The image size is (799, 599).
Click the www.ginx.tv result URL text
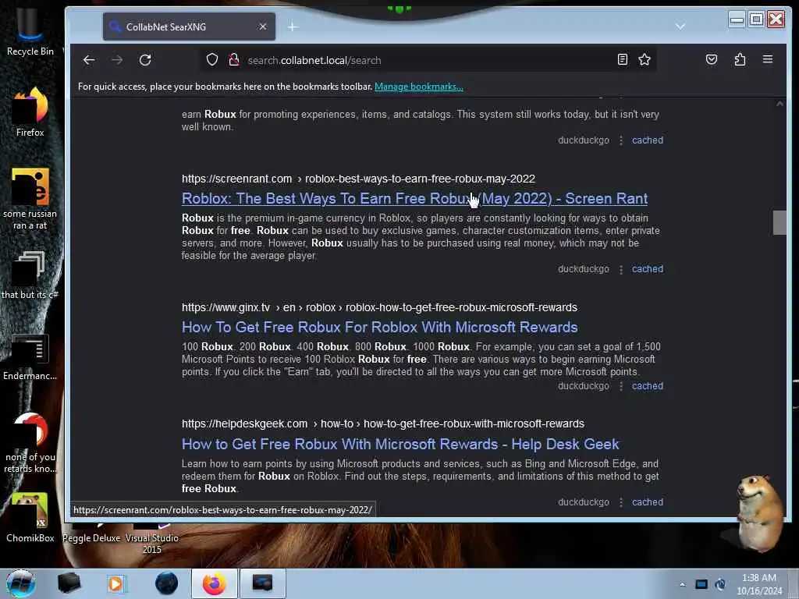379,307
